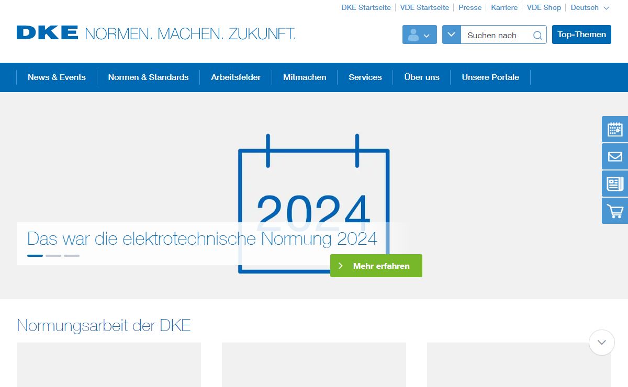
Task: Open the newspaper news sidebar icon
Action: 615,184
